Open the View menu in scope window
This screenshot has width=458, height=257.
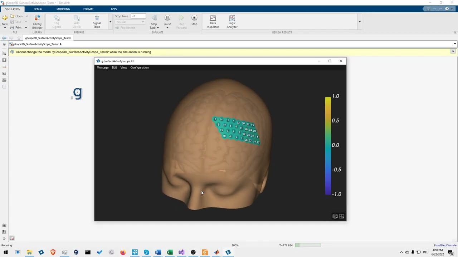click(x=123, y=67)
